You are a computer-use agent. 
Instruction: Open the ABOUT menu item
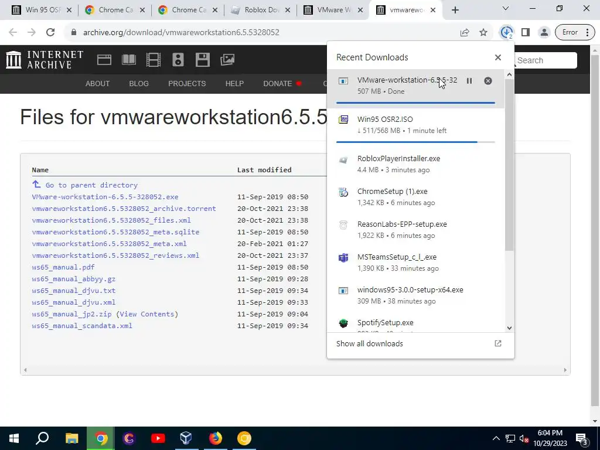pyautogui.click(x=98, y=83)
